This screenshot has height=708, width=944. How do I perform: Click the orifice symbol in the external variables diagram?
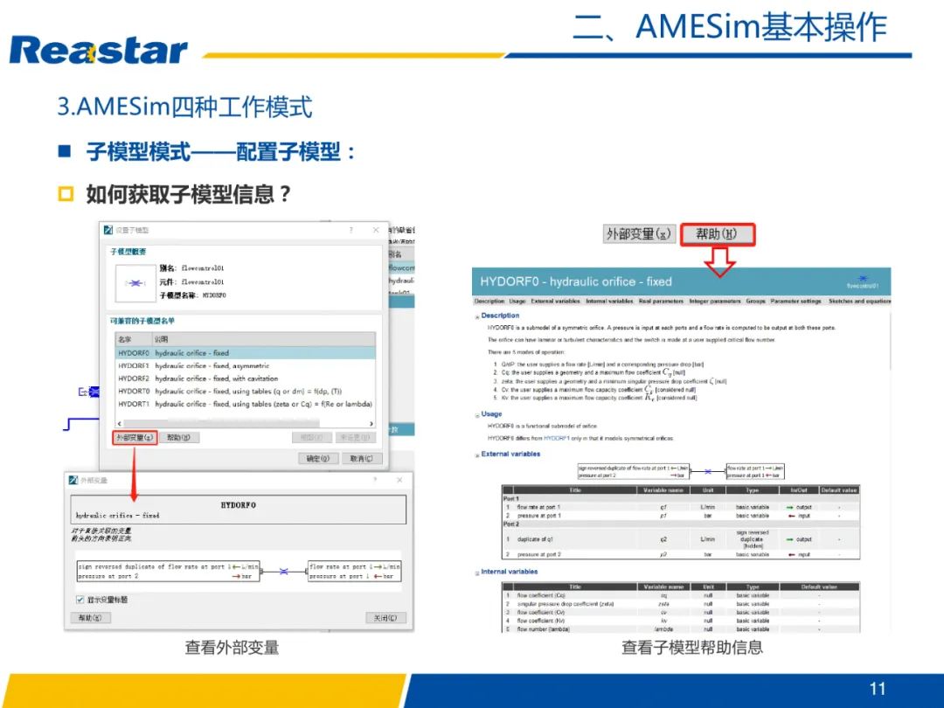(x=283, y=572)
